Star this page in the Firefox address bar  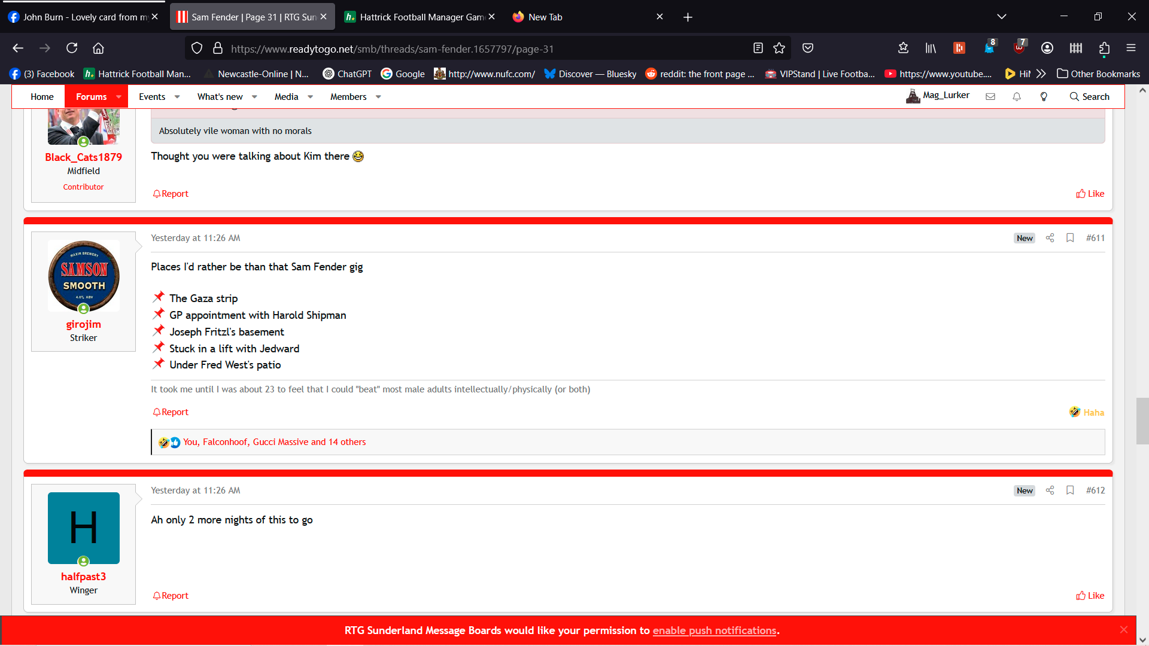(x=779, y=48)
